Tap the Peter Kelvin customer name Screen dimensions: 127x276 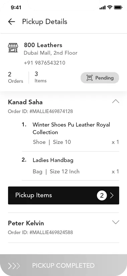(x=26, y=223)
